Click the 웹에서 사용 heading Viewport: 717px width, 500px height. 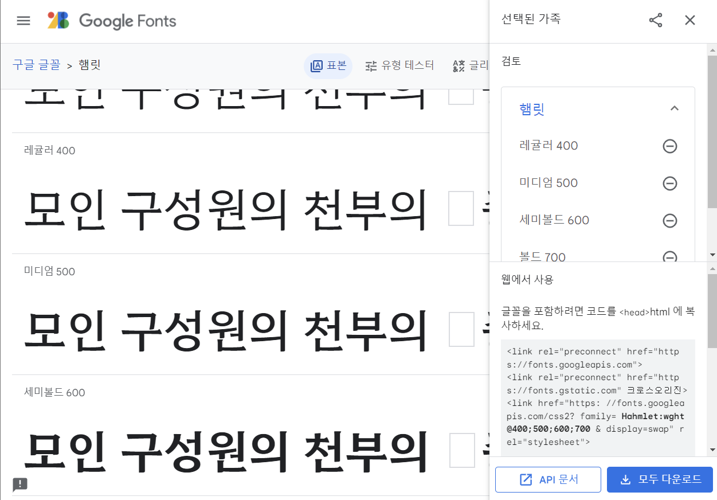(x=527, y=280)
